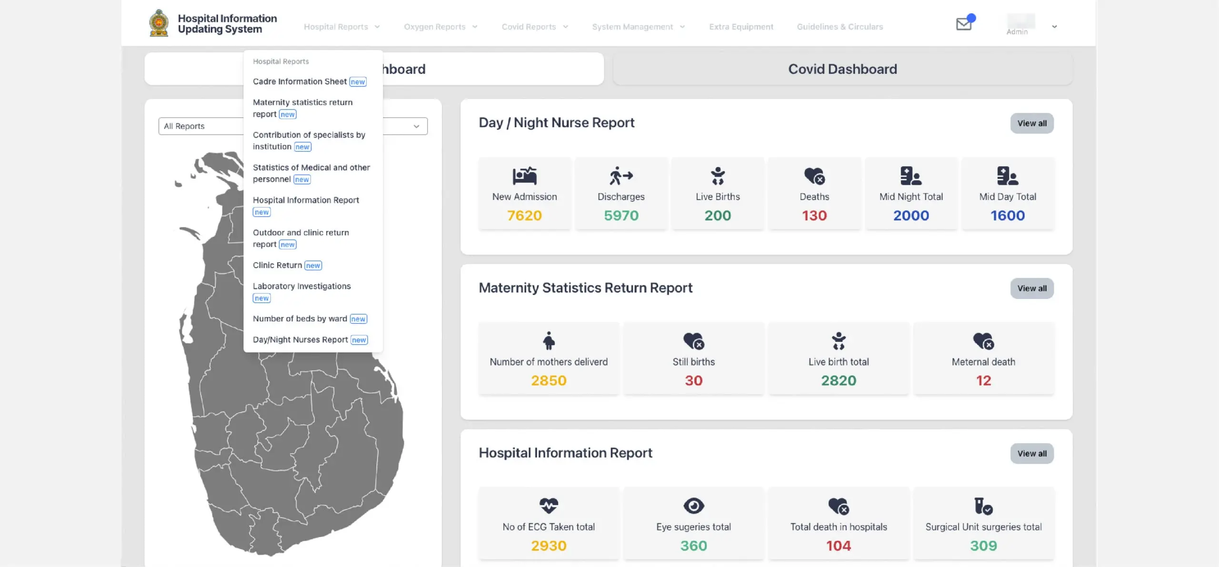1219x567 pixels.
Task: Click the Mid Night Total clipboard icon
Action: pyautogui.click(x=911, y=176)
